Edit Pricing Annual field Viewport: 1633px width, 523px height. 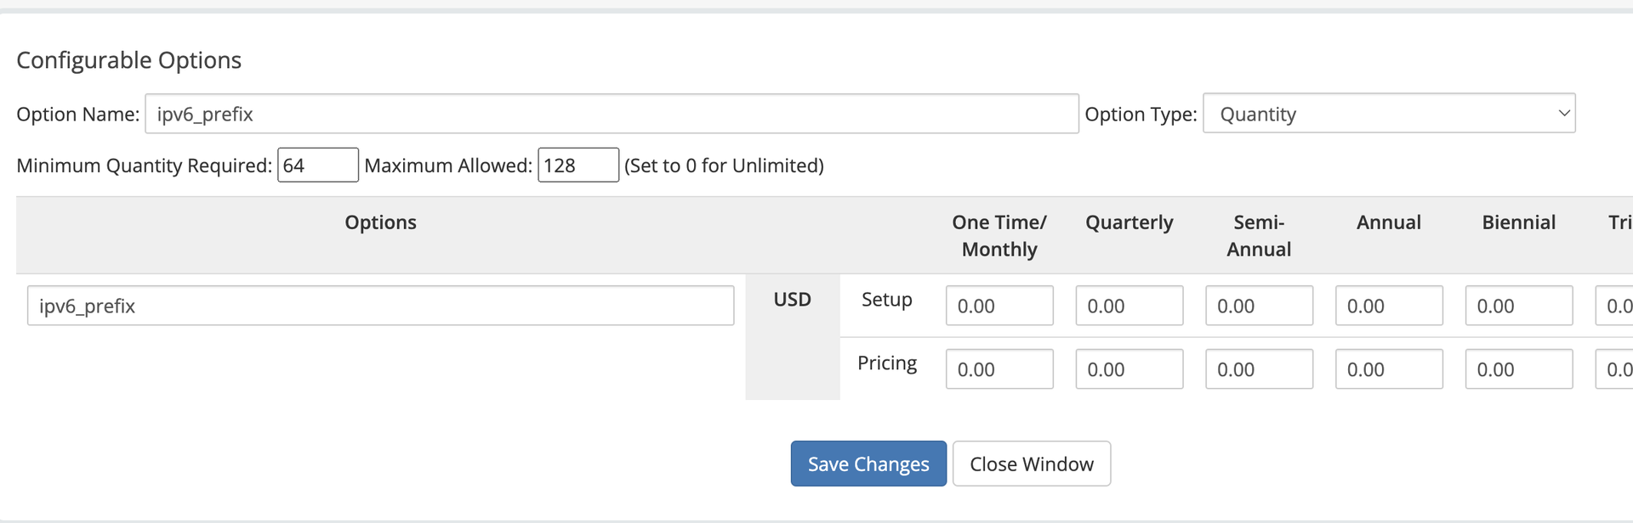[1389, 369]
